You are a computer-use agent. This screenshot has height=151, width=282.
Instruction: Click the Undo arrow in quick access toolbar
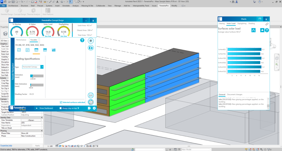pyautogui.click(x=22, y=2)
